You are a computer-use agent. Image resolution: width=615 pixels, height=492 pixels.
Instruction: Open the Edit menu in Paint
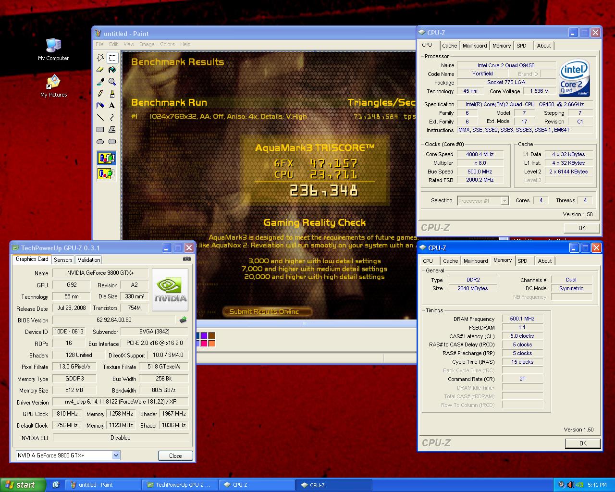point(113,44)
